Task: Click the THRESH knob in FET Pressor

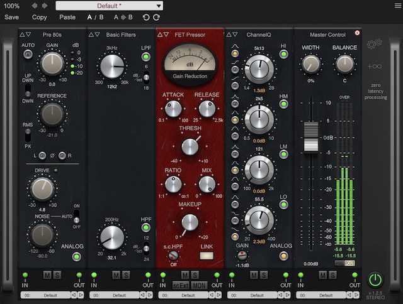Action: (x=190, y=146)
